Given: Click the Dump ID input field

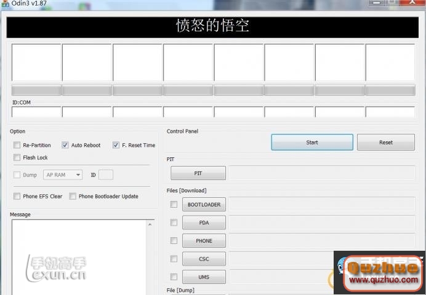Looking at the screenshot, I should [x=106, y=175].
